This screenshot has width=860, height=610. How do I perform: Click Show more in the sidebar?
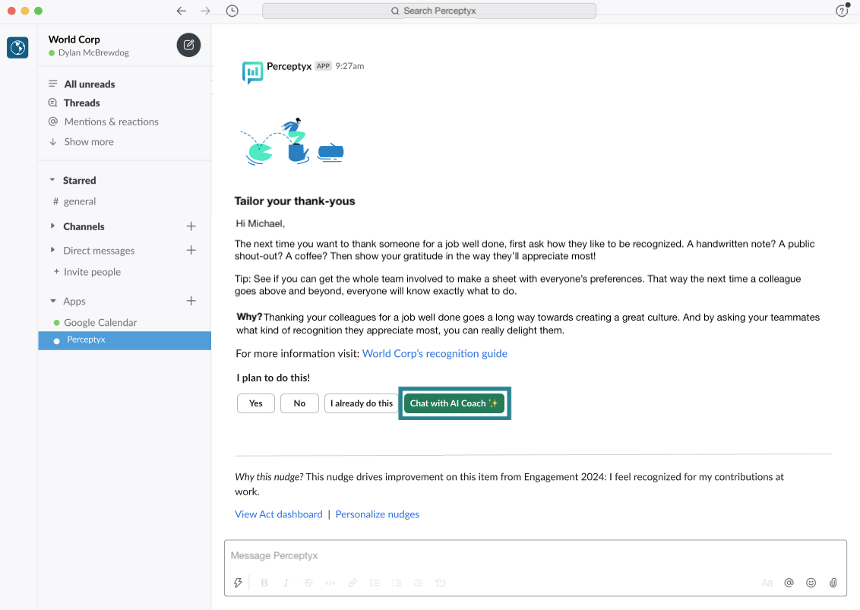[x=89, y=141]
